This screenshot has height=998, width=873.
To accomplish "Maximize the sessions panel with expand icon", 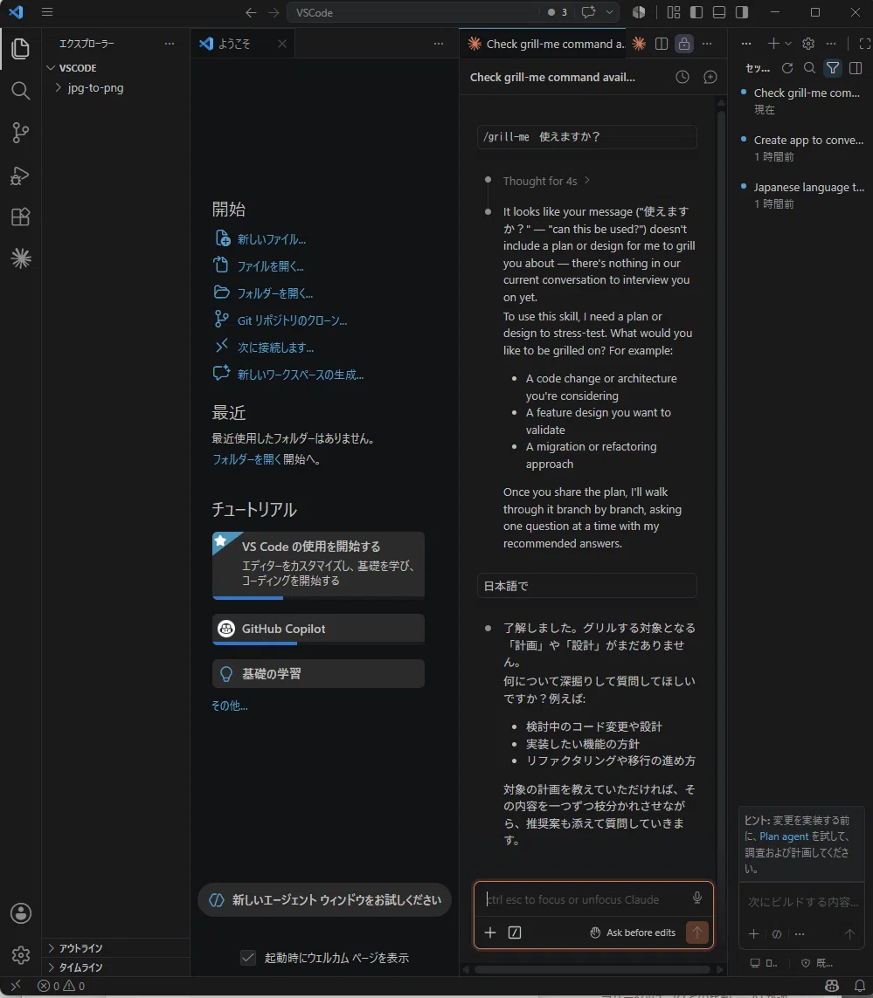I will (864, 44).
